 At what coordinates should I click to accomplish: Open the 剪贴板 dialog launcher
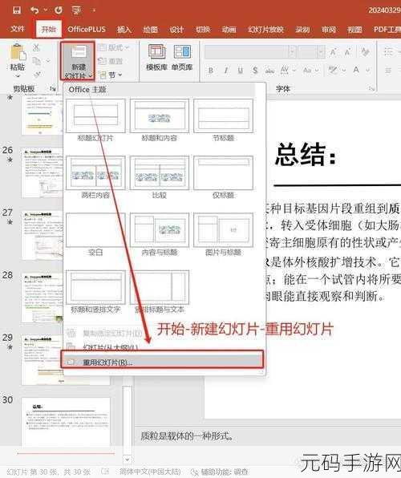tap(53, 89)
